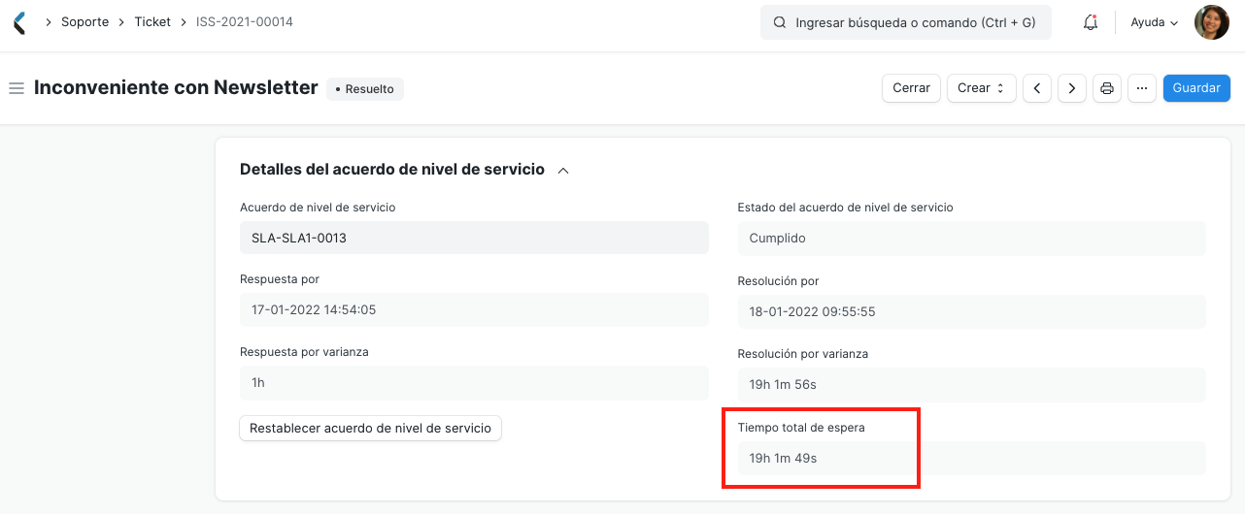Toggle the sidebar hamburger icon
Viewport: 1245px width, 514px height.
click(x=16, y=88)
